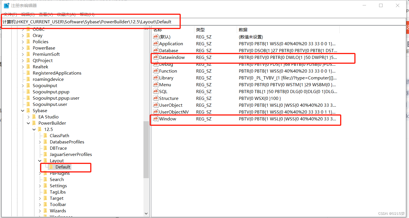409x218 pixels.
Task: Maximize the Registry Editor window
Action: 381,5
